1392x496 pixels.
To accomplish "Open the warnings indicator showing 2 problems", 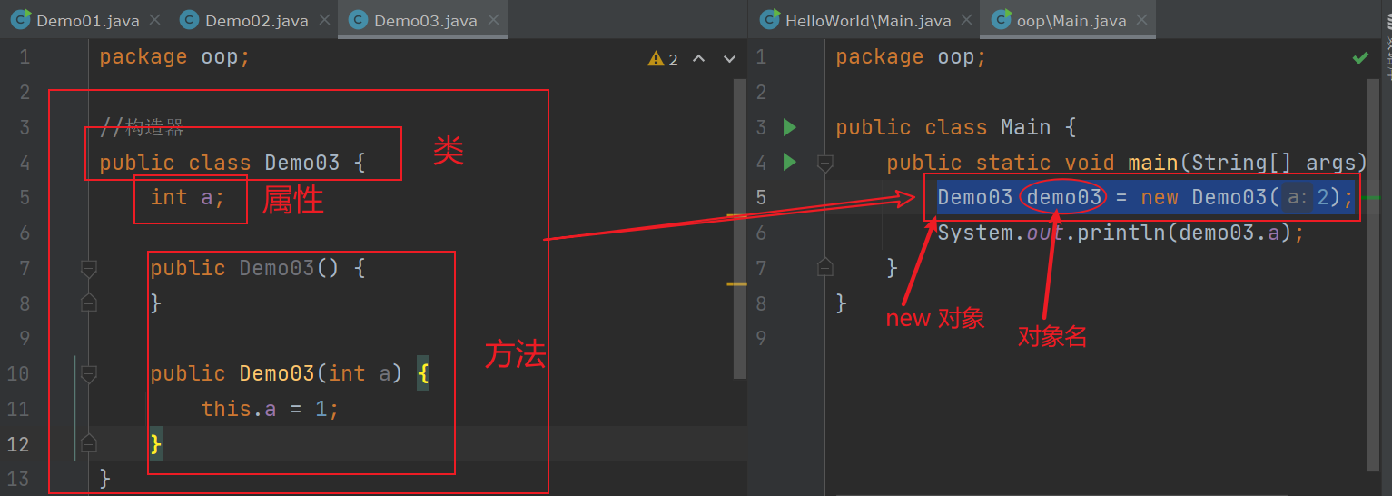I will click(663, 59).
